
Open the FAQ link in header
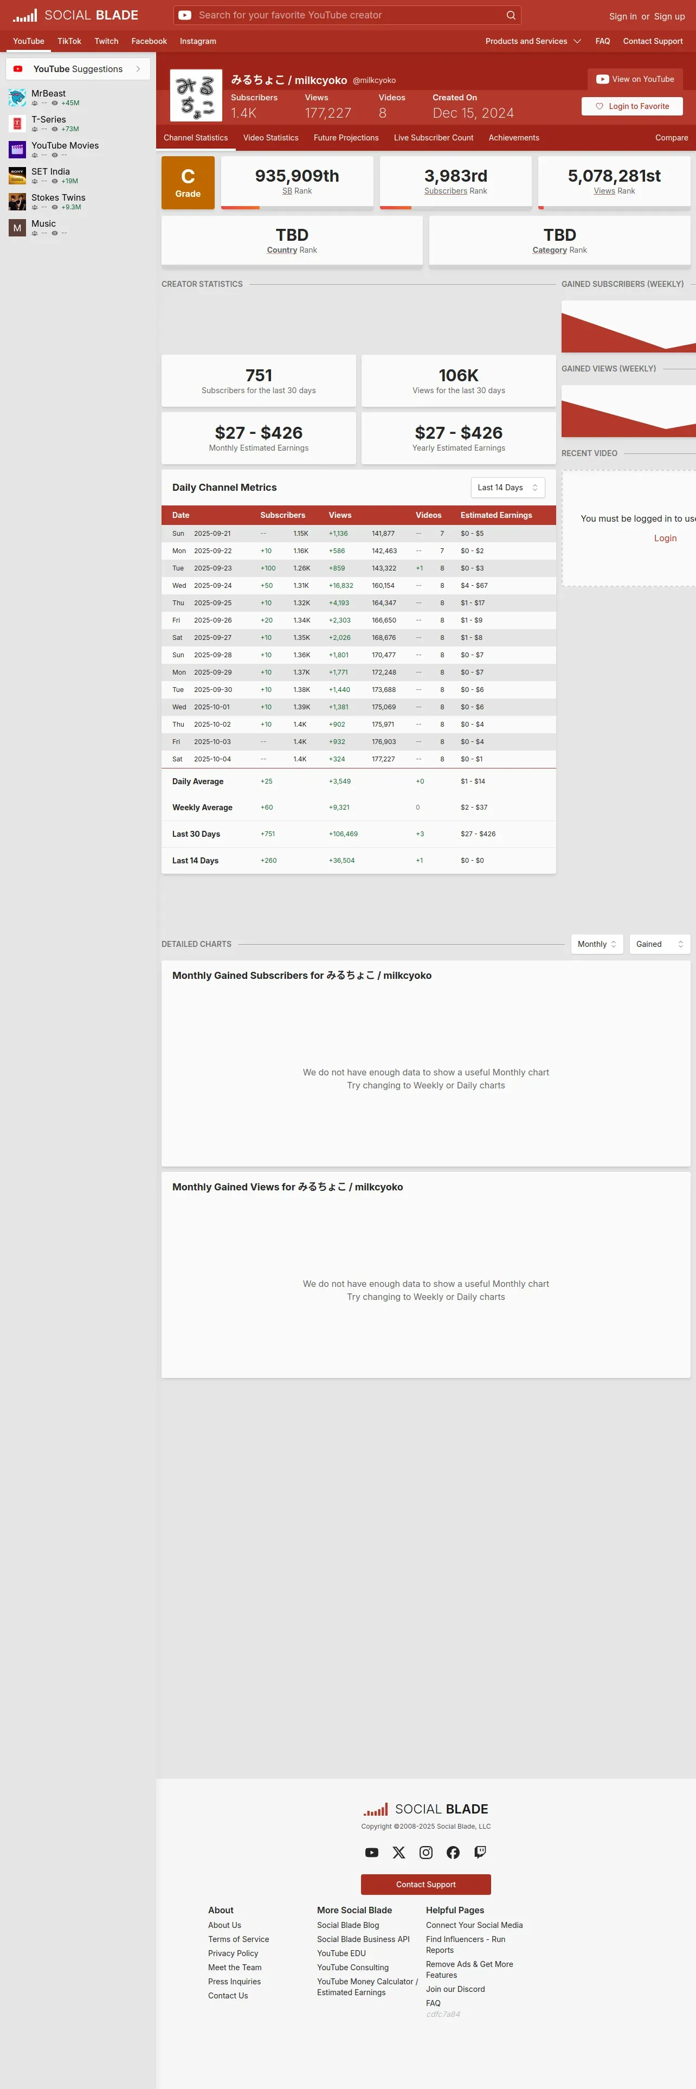[x=603, y=41]
